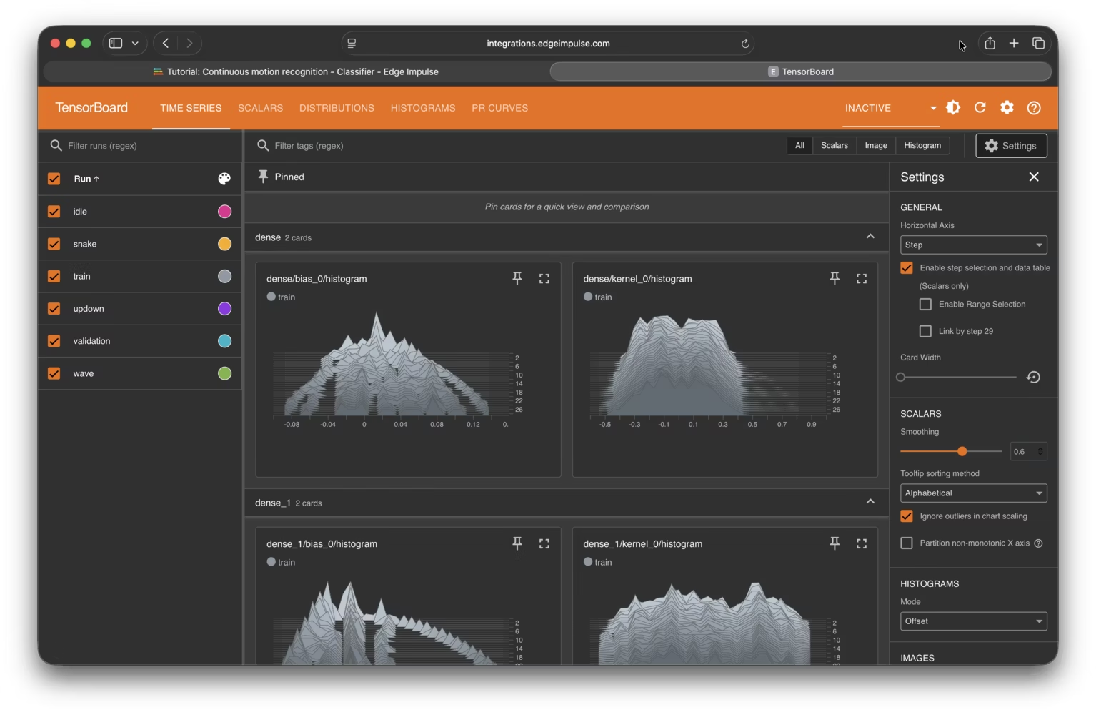1096x715 pixels.
Task: Open the Histograms Mode Offset dropdown
Action: pos(973,621)
